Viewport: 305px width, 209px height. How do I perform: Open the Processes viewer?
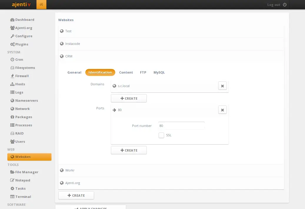tap(24, 125)
